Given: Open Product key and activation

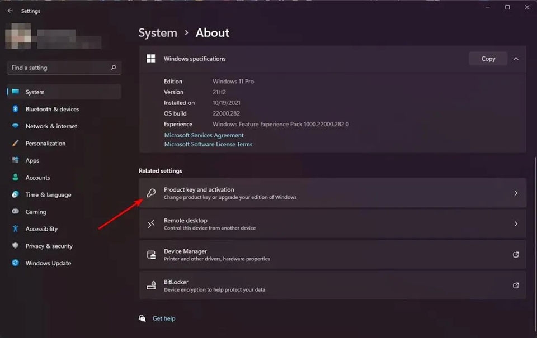Looking at the screenshot, I should [332, 193].
